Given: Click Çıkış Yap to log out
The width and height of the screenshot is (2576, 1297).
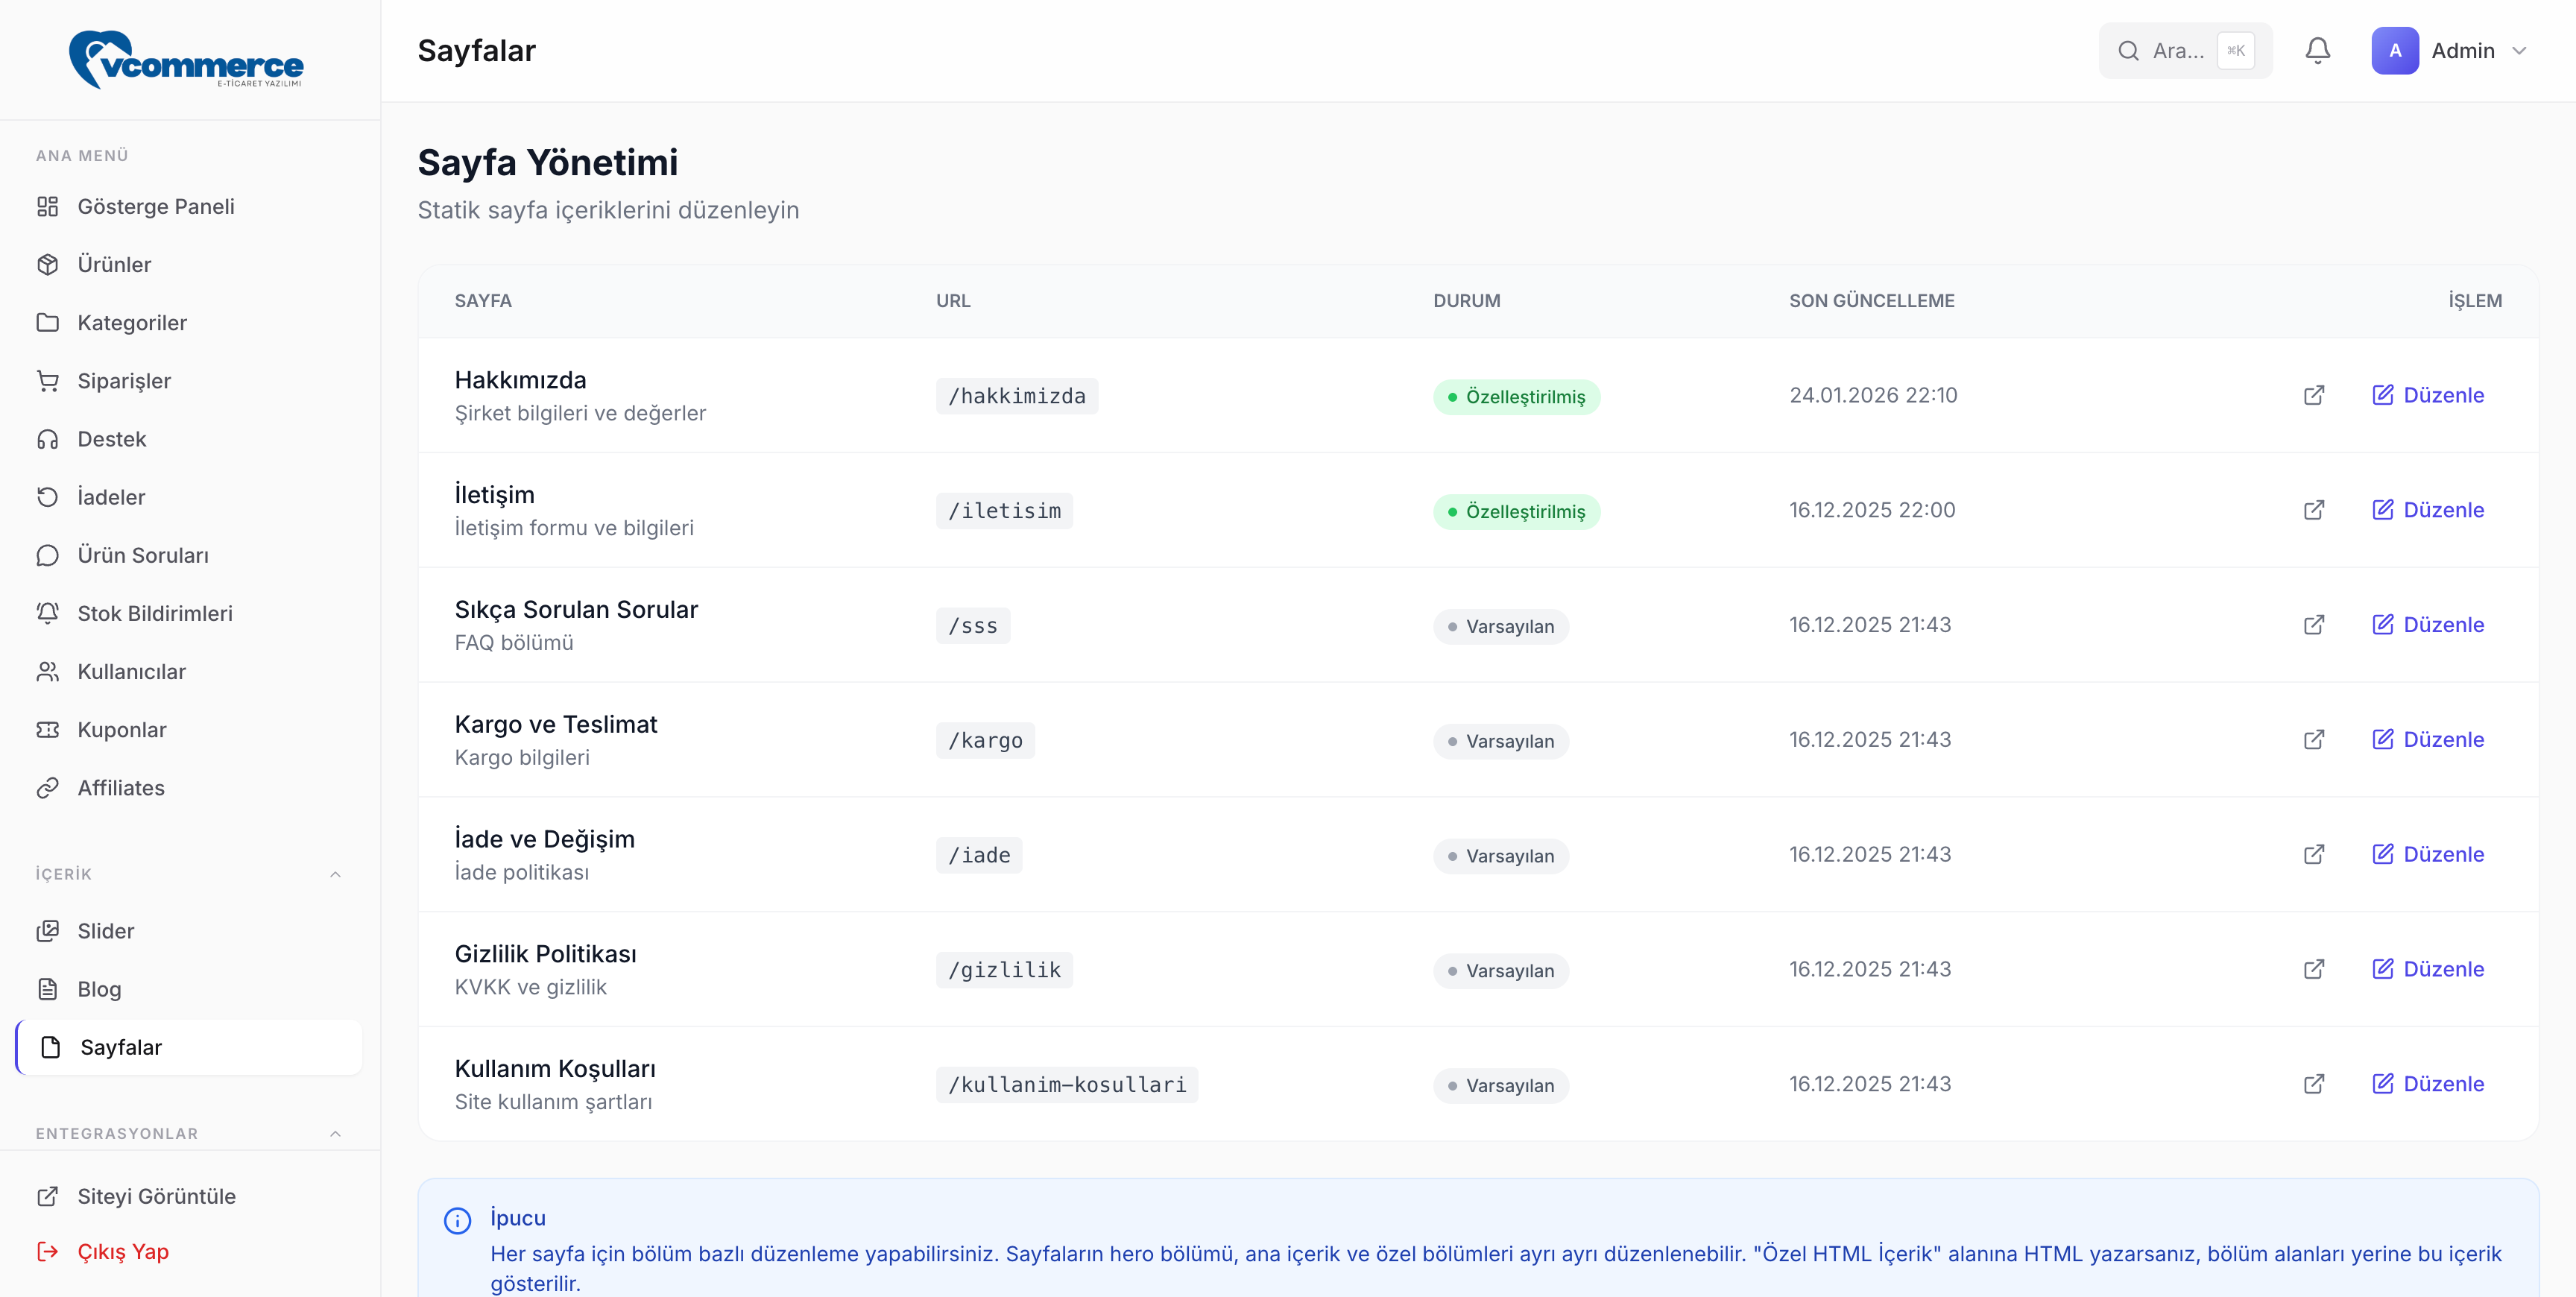Looking at the screenshot, I should (122, 1252).
